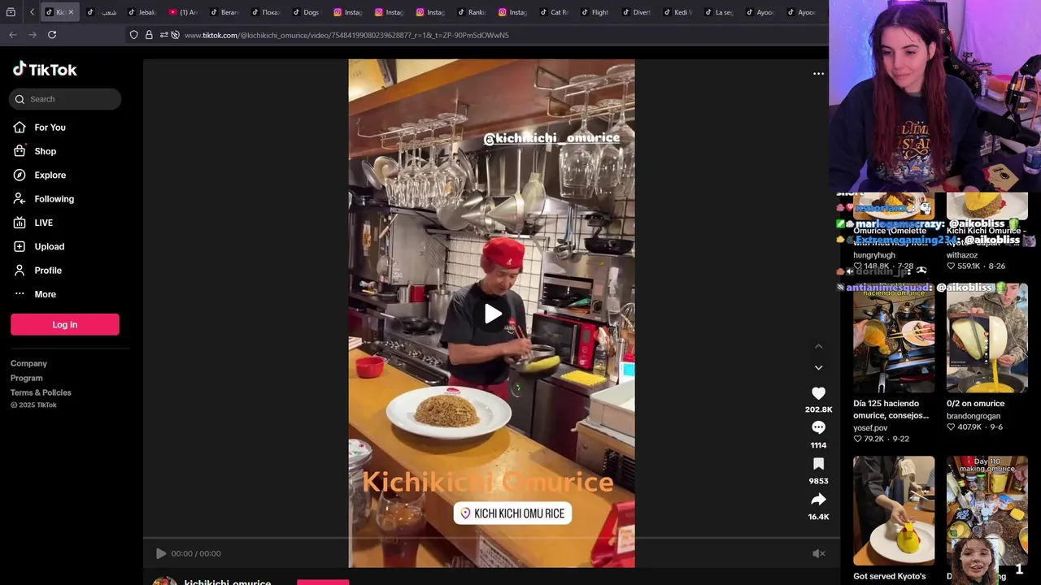The image size is (1041, 585).
Task: Open Terms & Policies link
Action: 41,392
